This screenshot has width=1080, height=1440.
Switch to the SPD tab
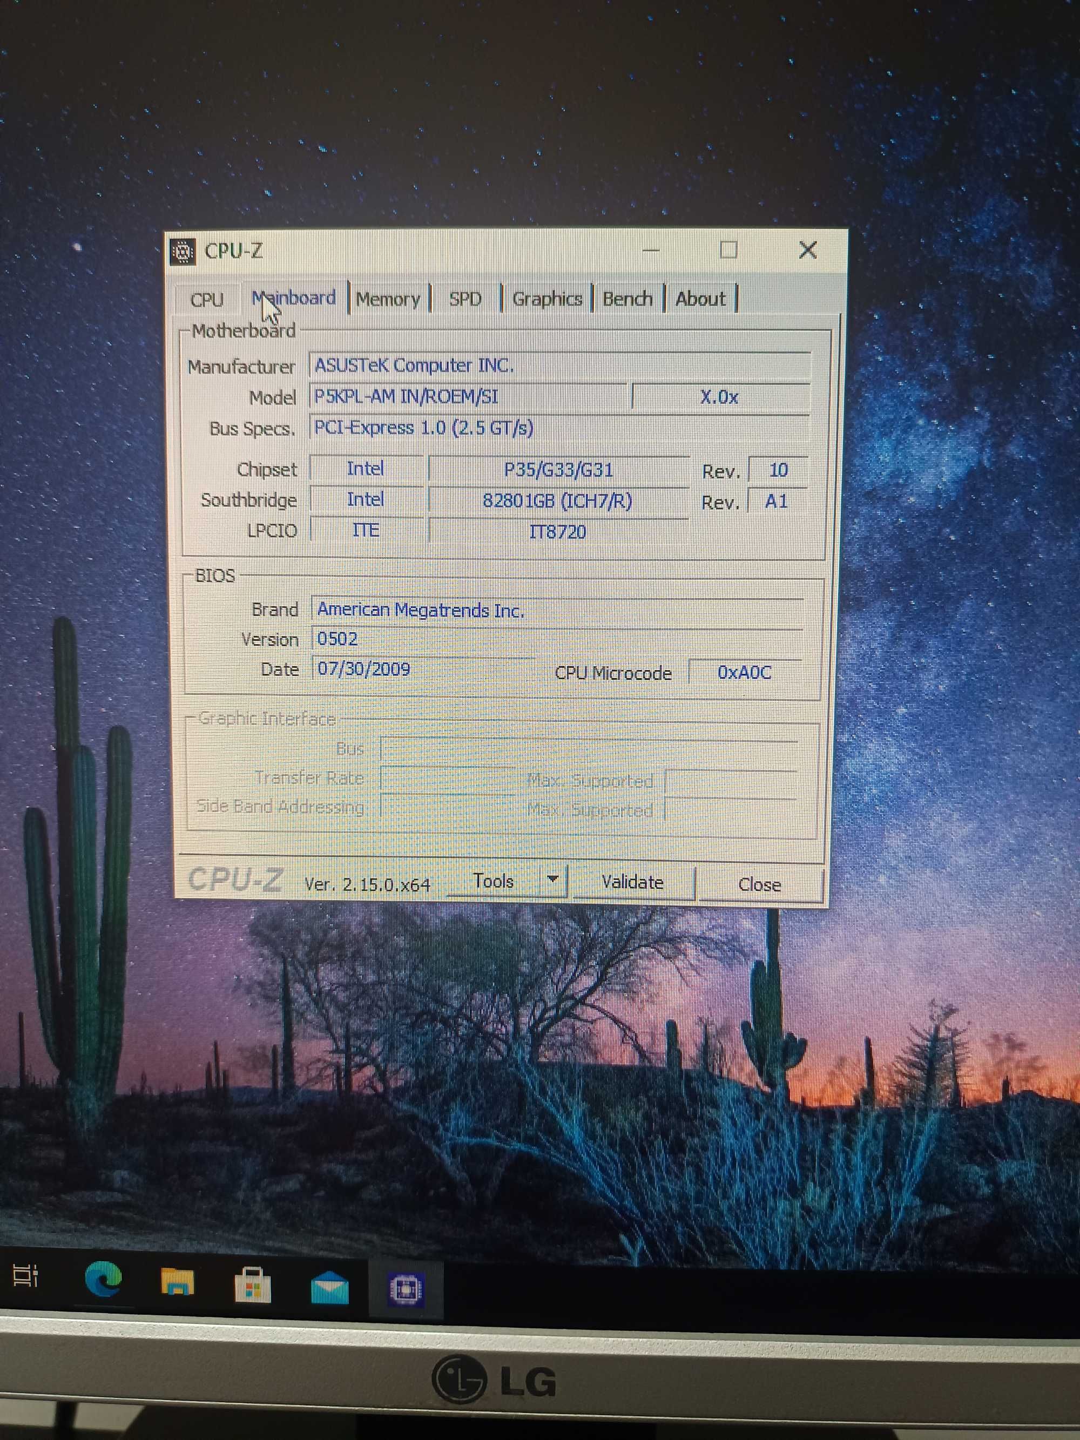click(465, 299)
